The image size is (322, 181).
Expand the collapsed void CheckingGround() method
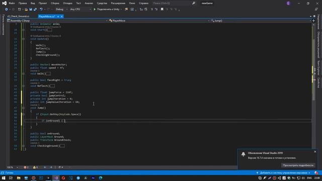pyautogui.click(x=24, y=146)
